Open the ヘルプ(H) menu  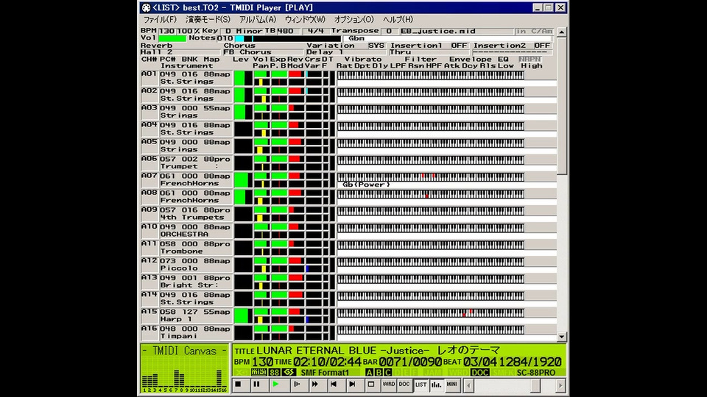pyautogui.click(x=398, y=19)
